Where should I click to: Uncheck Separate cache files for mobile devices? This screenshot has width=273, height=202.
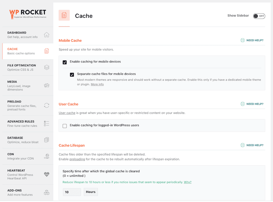click(72, 75)
